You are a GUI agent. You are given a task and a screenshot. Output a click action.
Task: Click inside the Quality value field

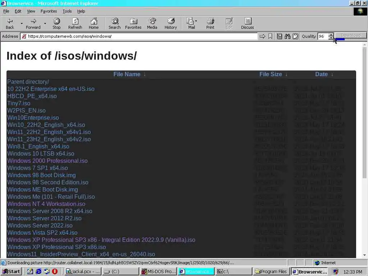pos(323,36)
